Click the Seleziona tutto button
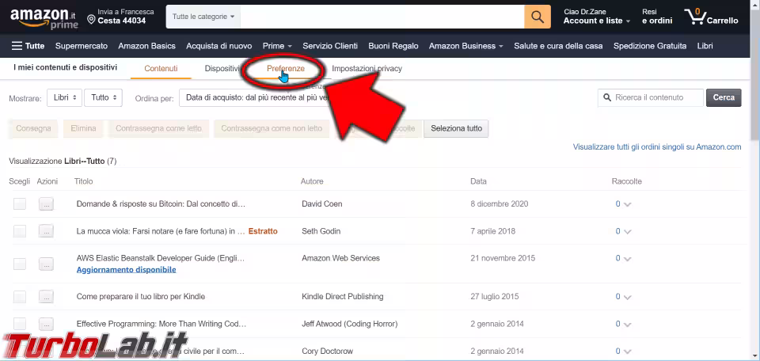Image resolution: width=760 pixels, height=361 pixels. point(456,128)
